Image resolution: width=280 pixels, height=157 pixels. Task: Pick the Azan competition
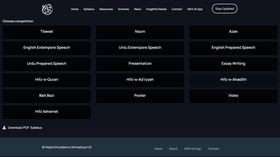pyautogui.click(x=233, y=32)
